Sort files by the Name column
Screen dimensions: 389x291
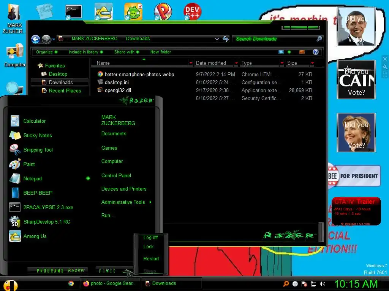click(140, 63)
